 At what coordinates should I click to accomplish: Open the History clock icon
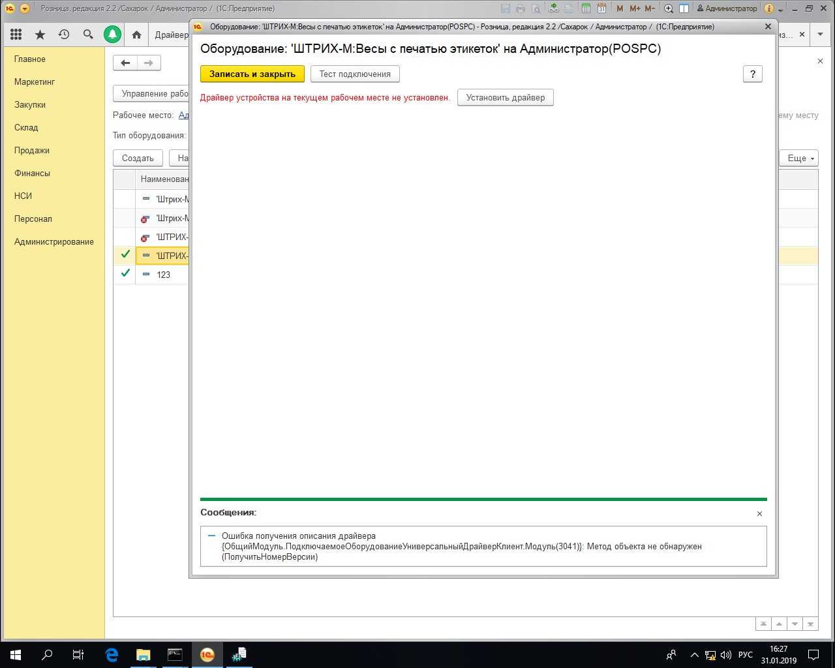(x=64, y=35)
